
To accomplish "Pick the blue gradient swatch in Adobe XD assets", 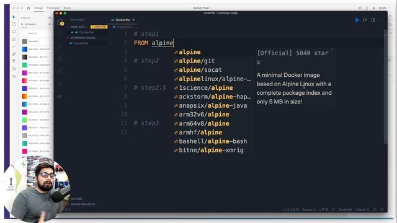I will (25, 50).
